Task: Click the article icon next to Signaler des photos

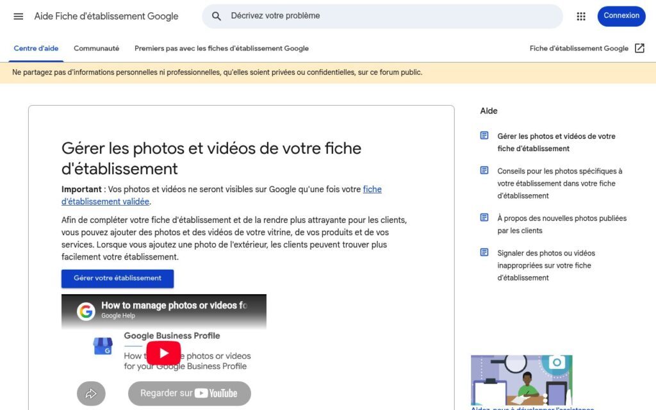Action: [484, 252]
